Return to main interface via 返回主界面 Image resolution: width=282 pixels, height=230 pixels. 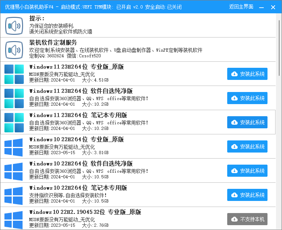pyautogui.click(x=241, y=7)
